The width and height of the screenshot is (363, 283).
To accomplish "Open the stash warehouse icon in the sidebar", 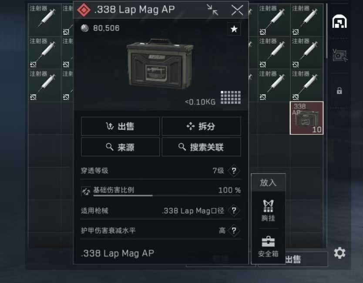I will point(339,21).
